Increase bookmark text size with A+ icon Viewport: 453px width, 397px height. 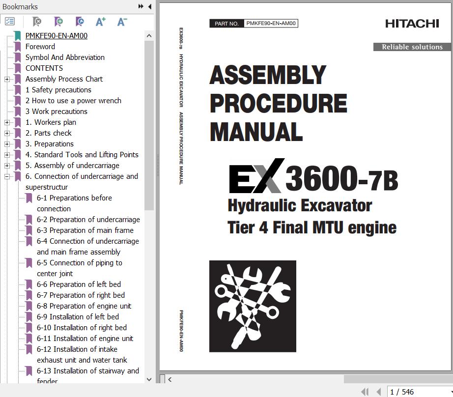pos(101,22)
